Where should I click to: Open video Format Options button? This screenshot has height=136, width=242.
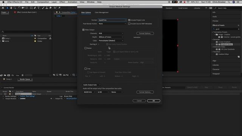point(145,33)
